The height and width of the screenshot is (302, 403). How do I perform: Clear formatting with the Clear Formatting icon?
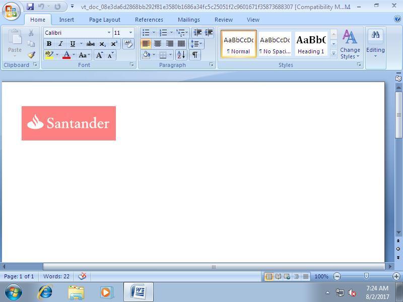click(x=127, y=44)
